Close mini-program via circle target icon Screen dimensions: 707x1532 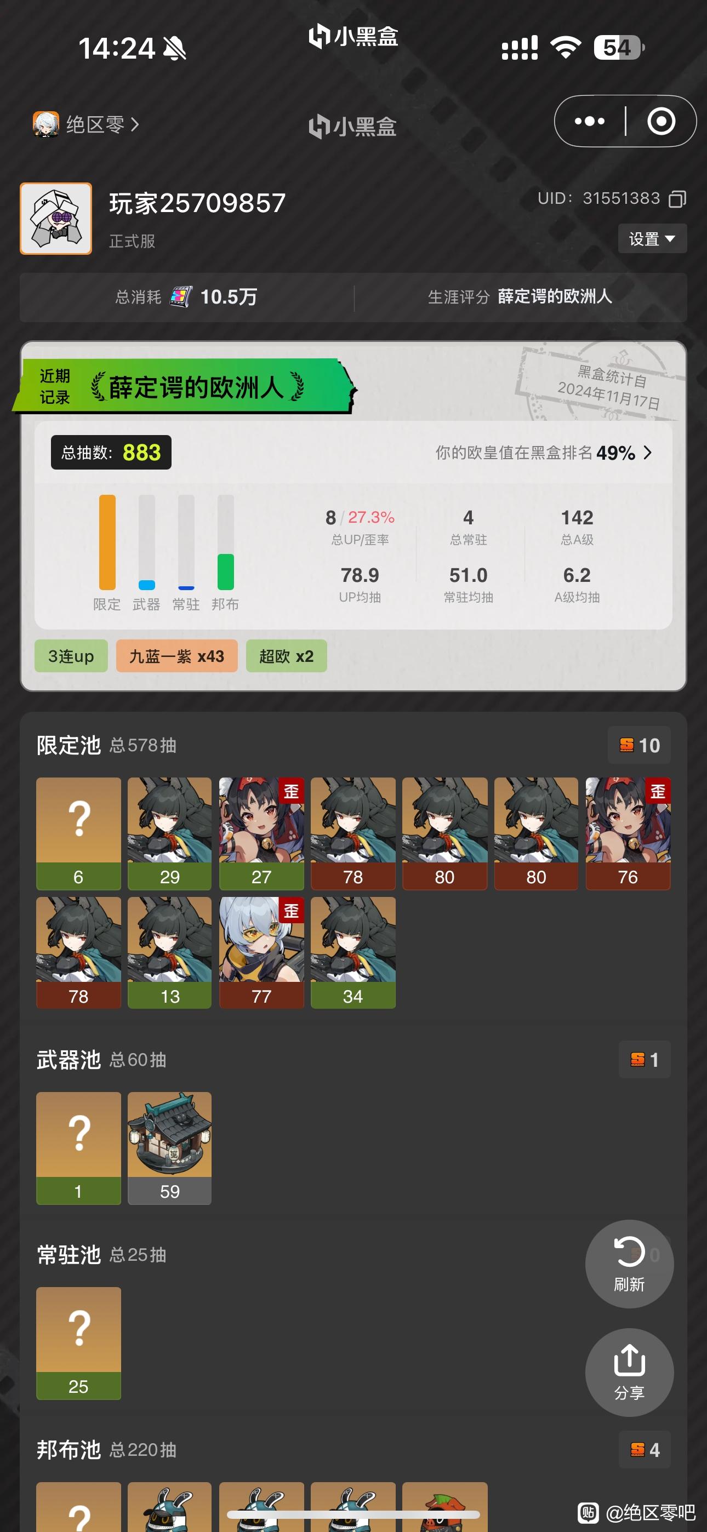[x=660, y=121]
